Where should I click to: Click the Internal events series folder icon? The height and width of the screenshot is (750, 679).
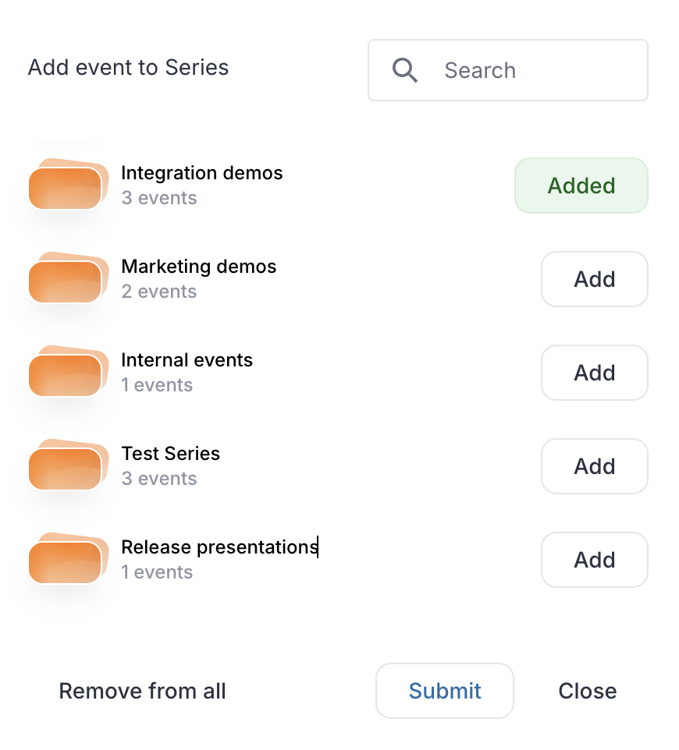click(69, 370)
